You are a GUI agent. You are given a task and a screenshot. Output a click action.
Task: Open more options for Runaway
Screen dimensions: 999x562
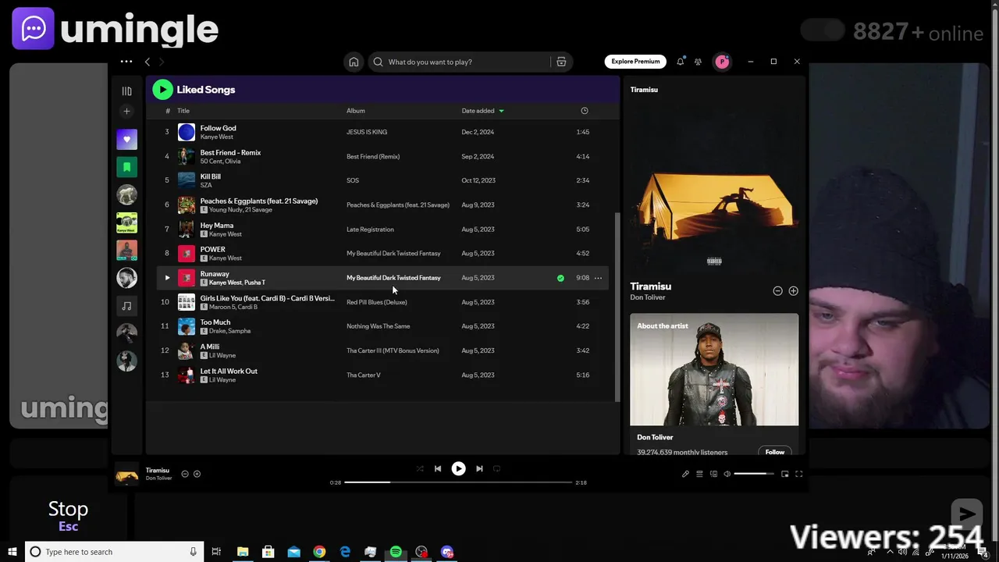coord(598,278)
